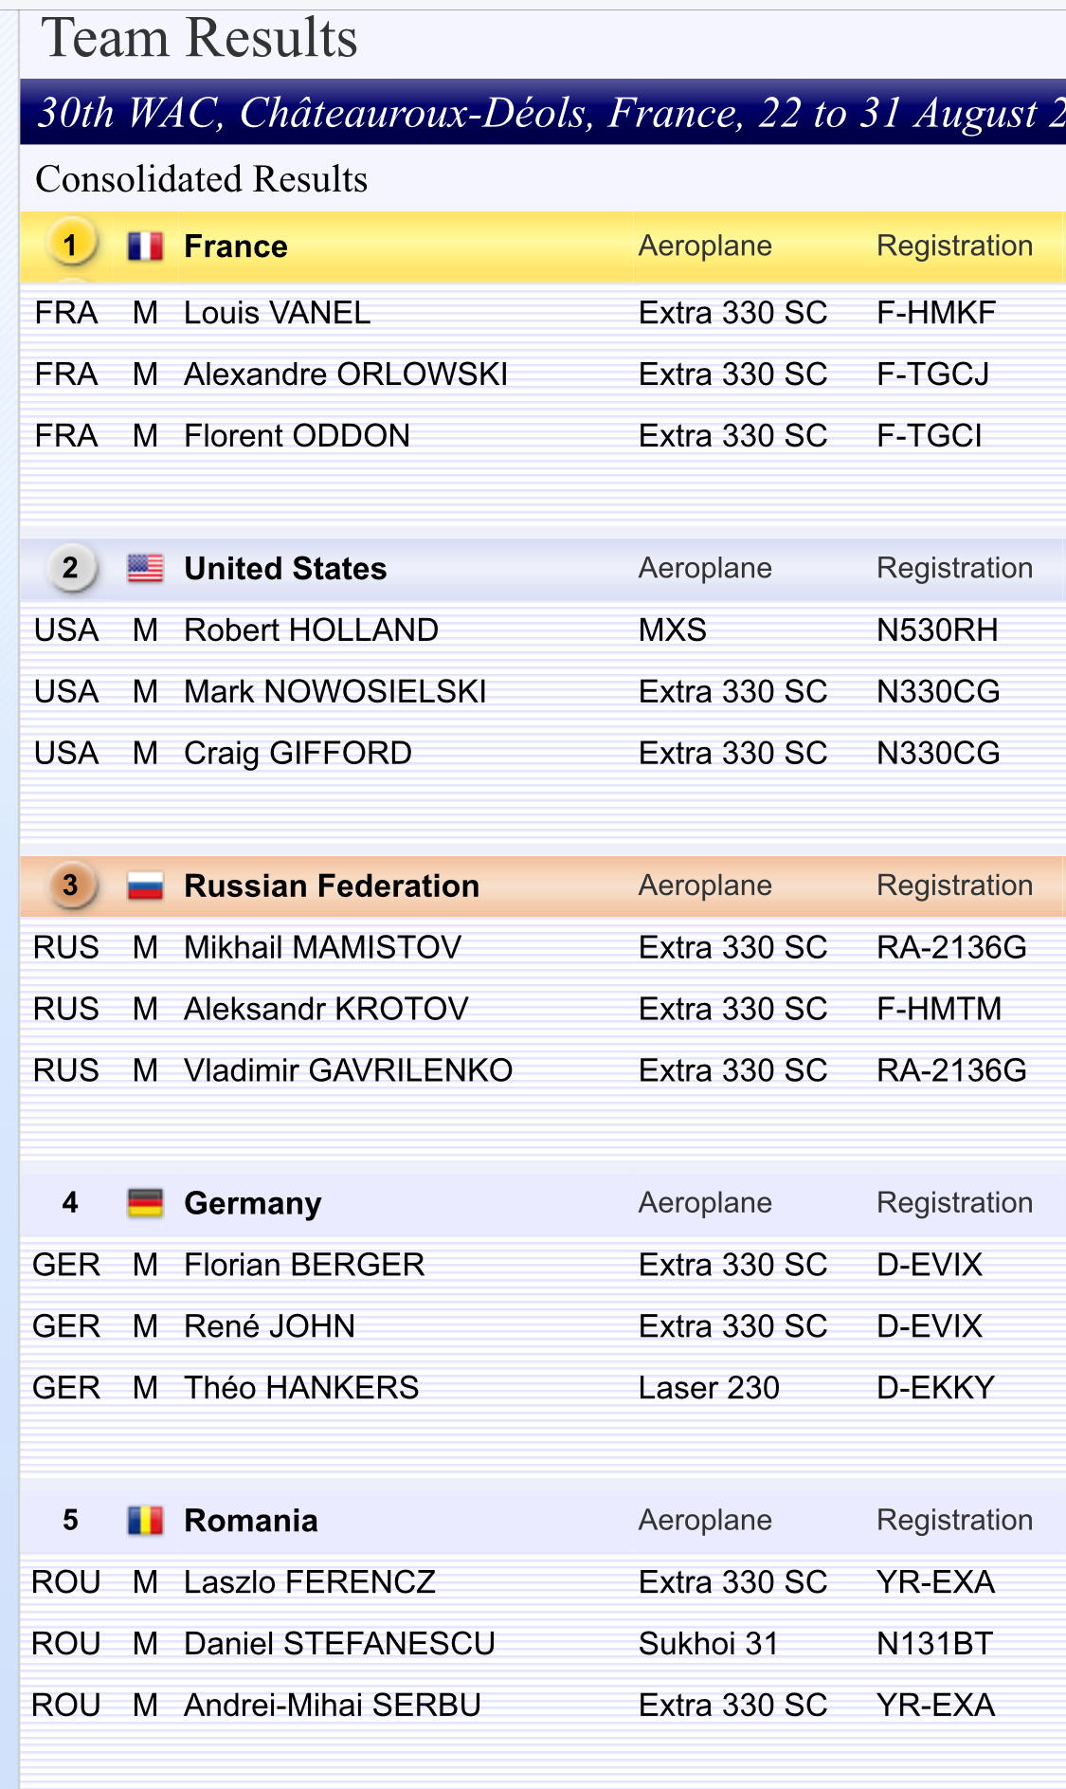Click the silver rank 2 medal badge
The height and width of the screenshot is (1789, 1066).
(x=71, y=568)
